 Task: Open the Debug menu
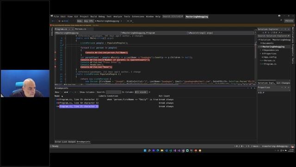point(101,17)
